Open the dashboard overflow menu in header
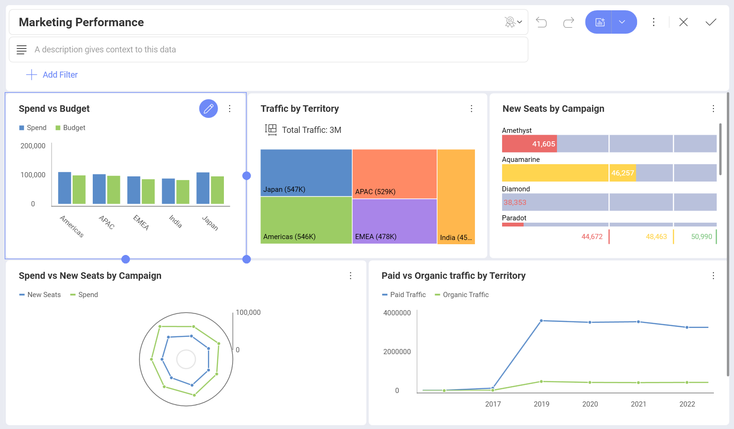The width and height of the screenshot is (734, 429). [654, 22]
